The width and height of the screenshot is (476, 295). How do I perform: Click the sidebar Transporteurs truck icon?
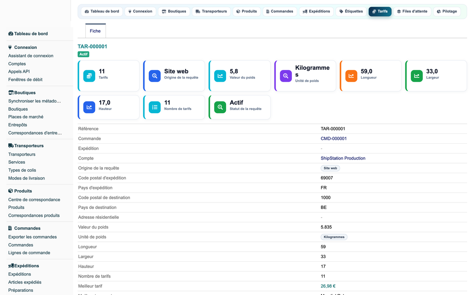(x=11, y=146)
